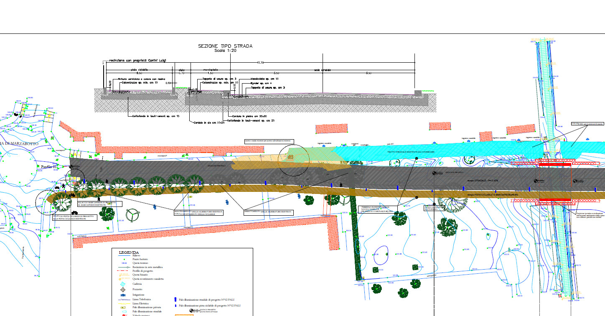
Task: Click the 'Irrigazione' legend entry
Action: [x=138, y=295]
